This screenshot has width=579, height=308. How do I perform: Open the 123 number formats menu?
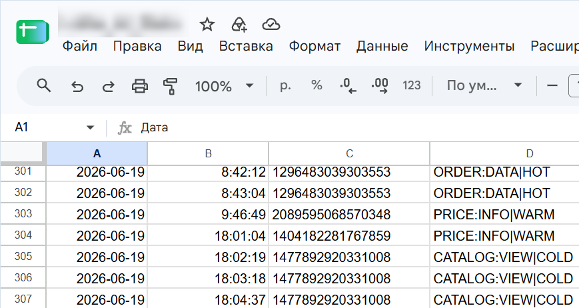tap(411, 86)
